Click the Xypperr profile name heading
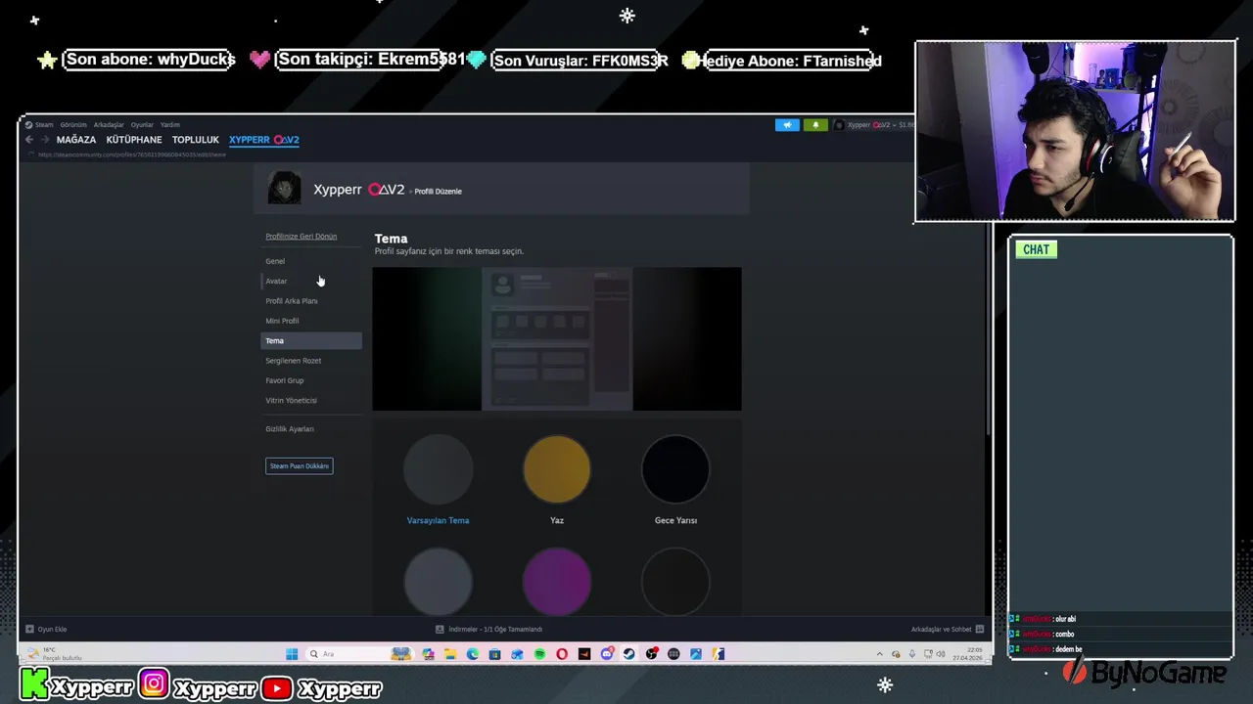Viewport: 1253px width, 704px height. coord(358,190)
